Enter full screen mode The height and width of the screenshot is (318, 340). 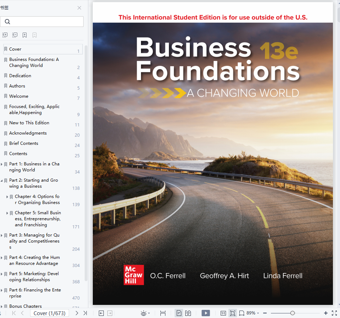334,313
